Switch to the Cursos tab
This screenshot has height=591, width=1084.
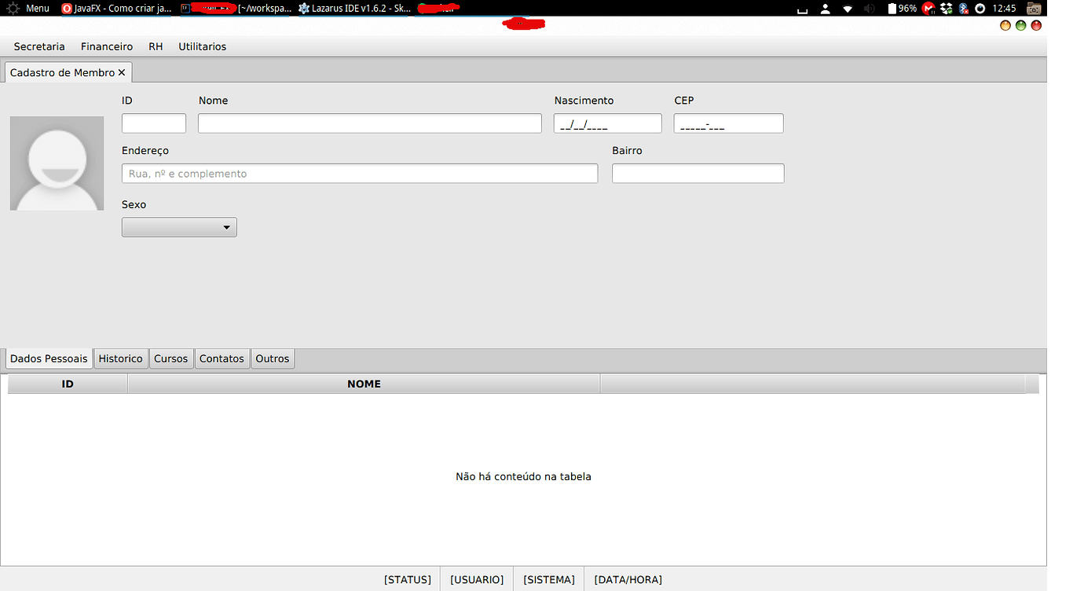click(170, 358)
